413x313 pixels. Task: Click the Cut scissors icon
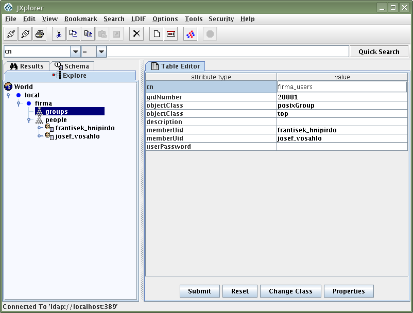(x=59, y=34)
